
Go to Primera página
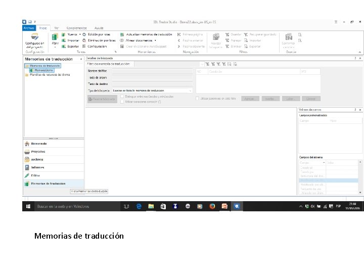[190, 34]
